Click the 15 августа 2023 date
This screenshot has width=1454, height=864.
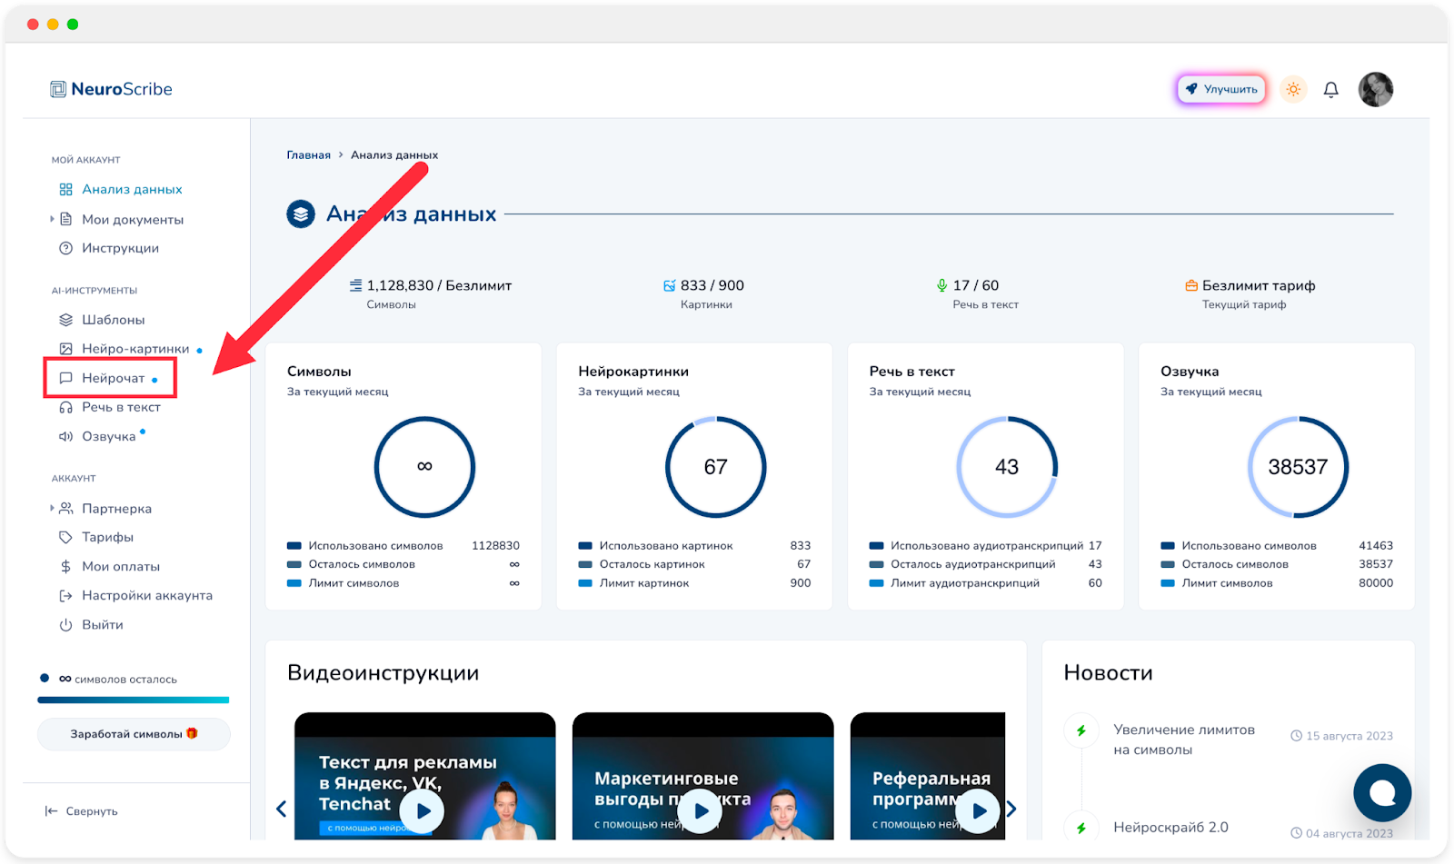(x=1342, y=736)
